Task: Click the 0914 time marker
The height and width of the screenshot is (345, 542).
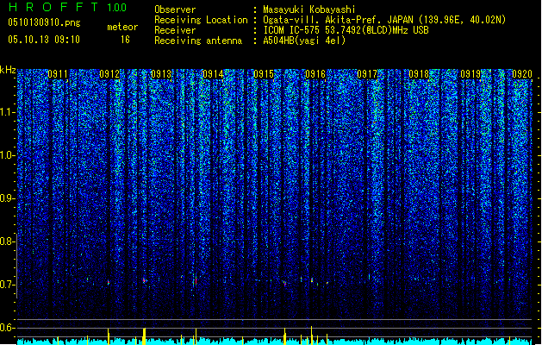Action: 213,74
